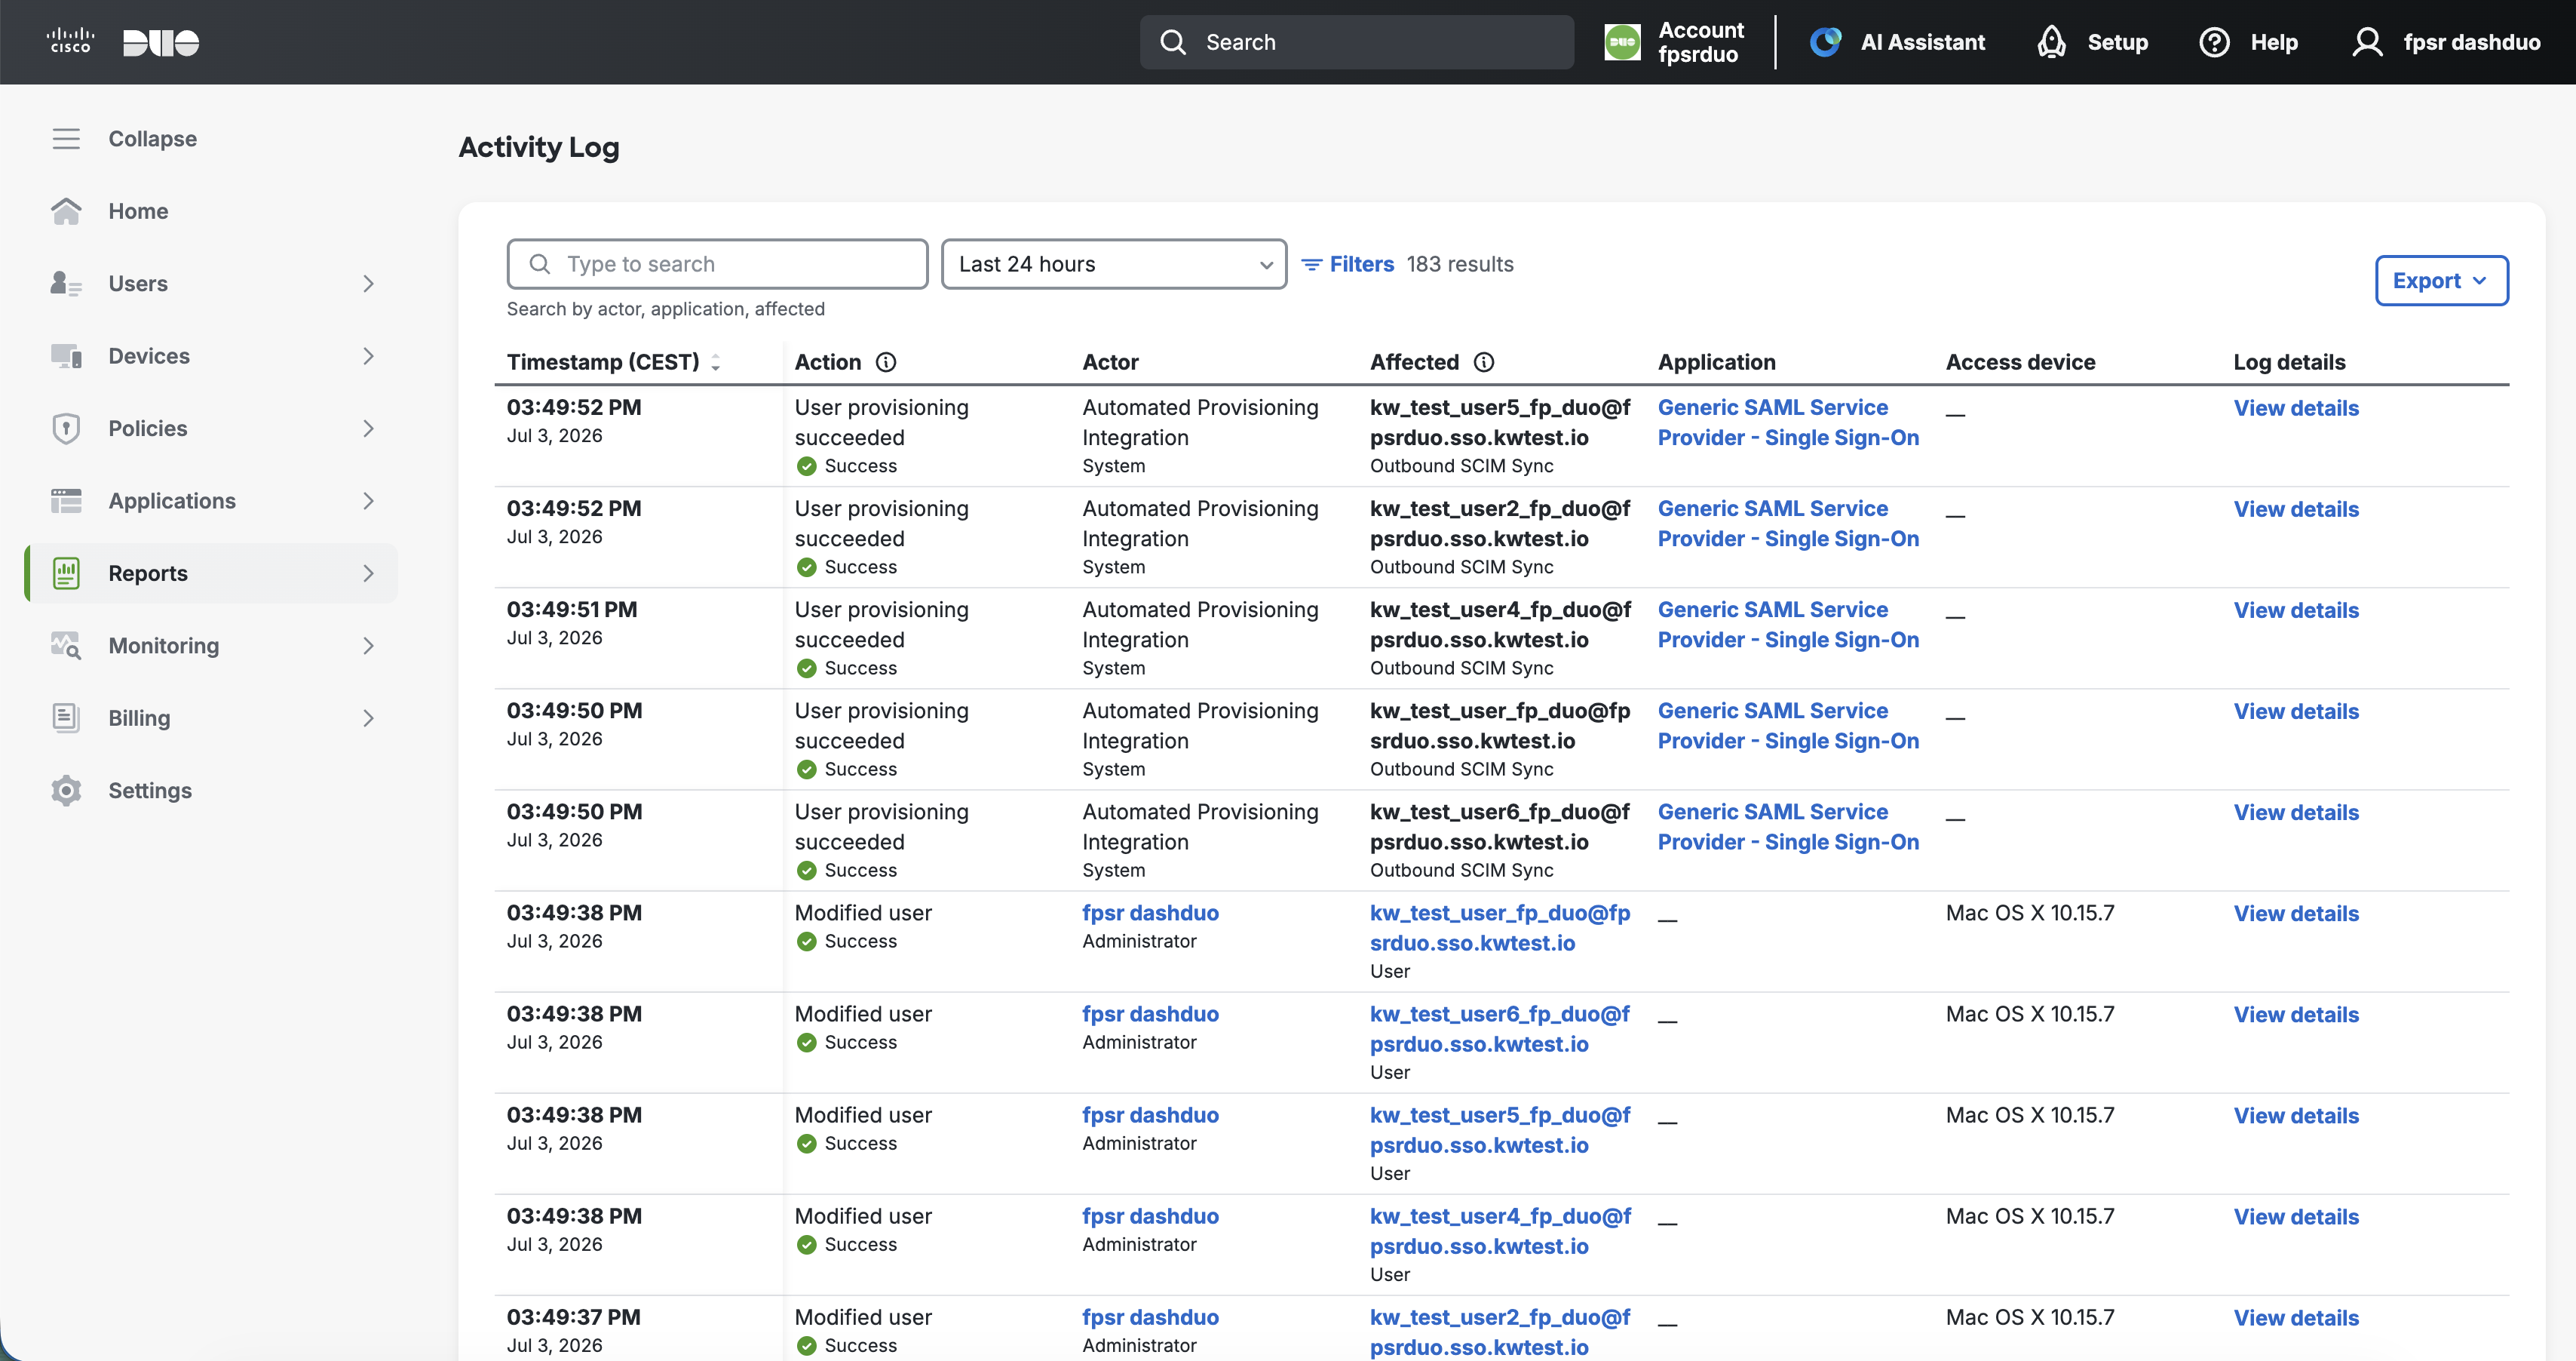Viewport: 2576px width, 1361px height.
Task: Click the Settings gear icon
Action: tap(66, 791)
